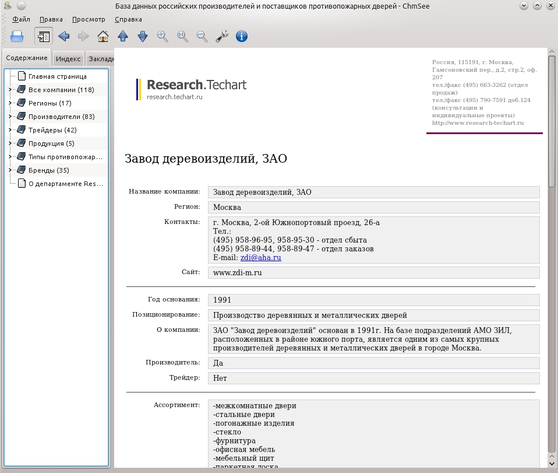Screen dimensions: 558x473
Task: Expand the Трейдеры (42) node
Action: point(10,130)
